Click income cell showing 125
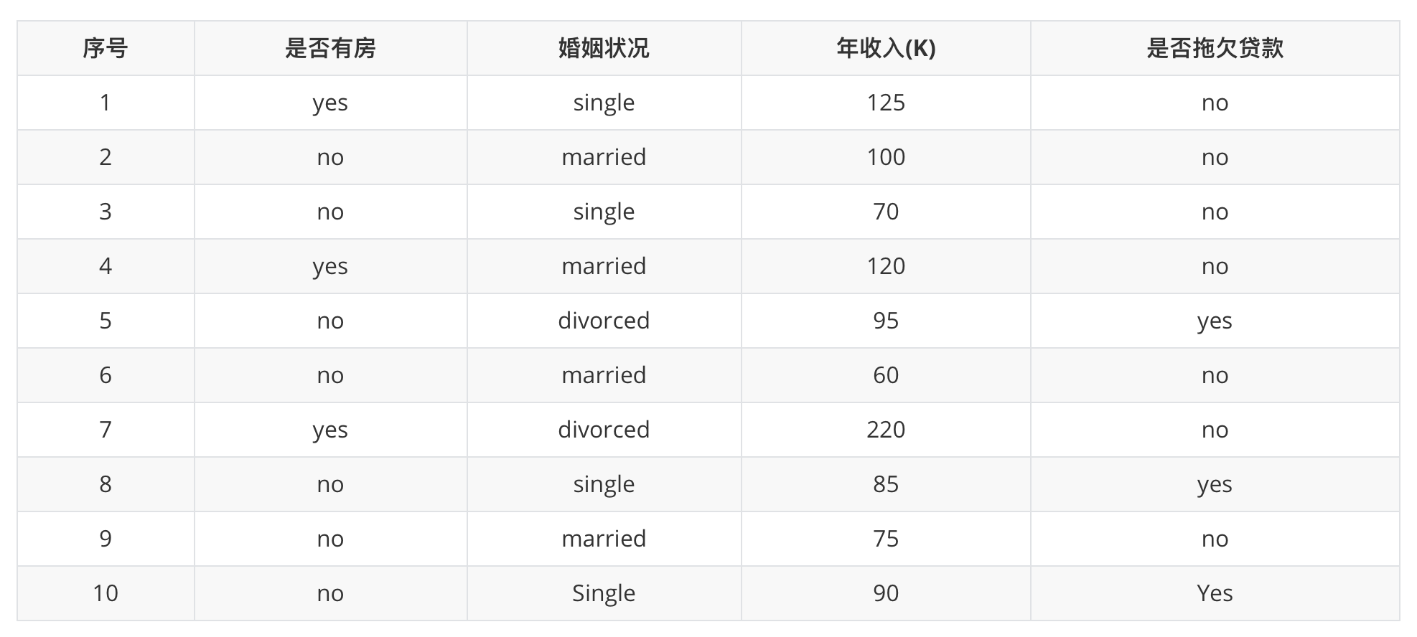 click(x=886, y=103)
